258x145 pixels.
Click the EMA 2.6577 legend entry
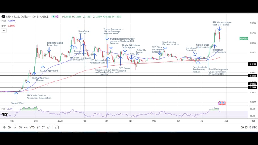(8, 21)
